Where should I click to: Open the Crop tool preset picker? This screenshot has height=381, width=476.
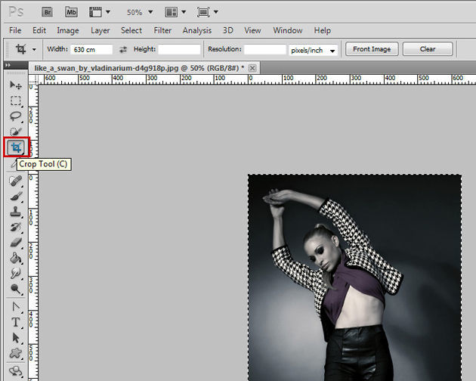33,49
